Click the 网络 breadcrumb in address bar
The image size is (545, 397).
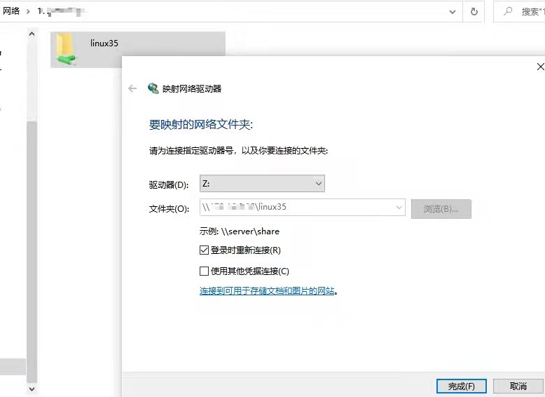click(x=11, y=12)
